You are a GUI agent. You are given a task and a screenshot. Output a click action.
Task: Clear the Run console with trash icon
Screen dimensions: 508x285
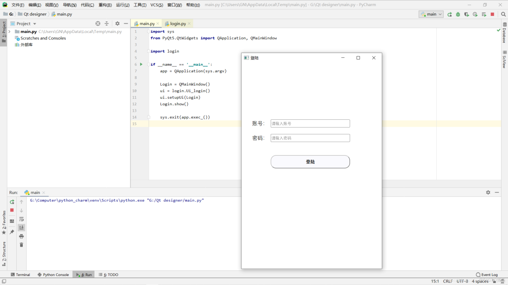[x=21, y=244]
